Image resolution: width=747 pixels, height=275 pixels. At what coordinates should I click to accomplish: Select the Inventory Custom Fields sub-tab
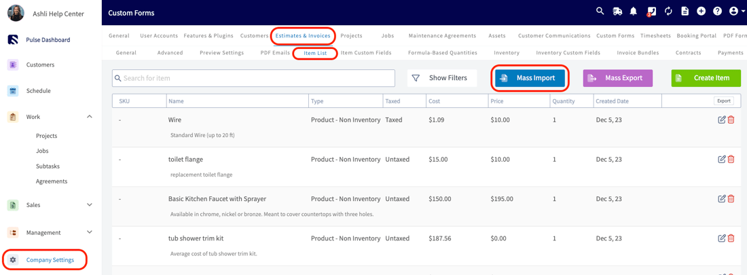pos(568,53)
